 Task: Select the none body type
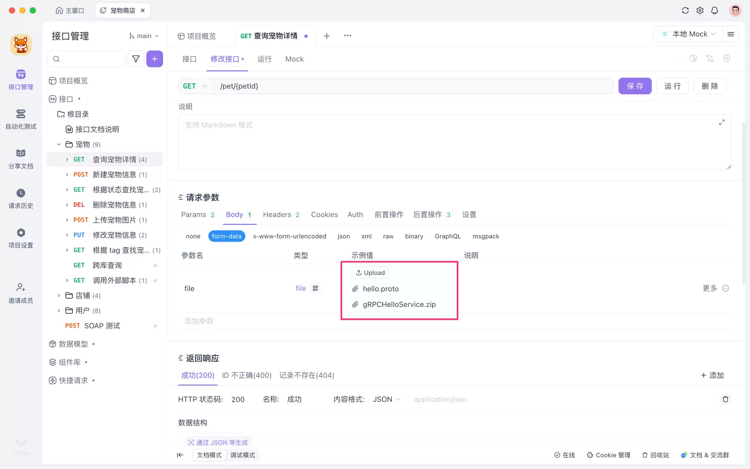pyautogui.click(x=193, y=236)
